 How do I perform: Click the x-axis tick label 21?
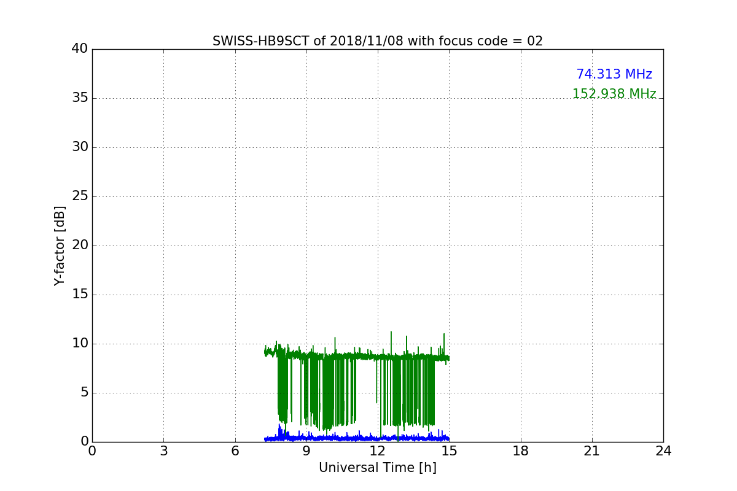pyautogui.click(x=592, y=451)
